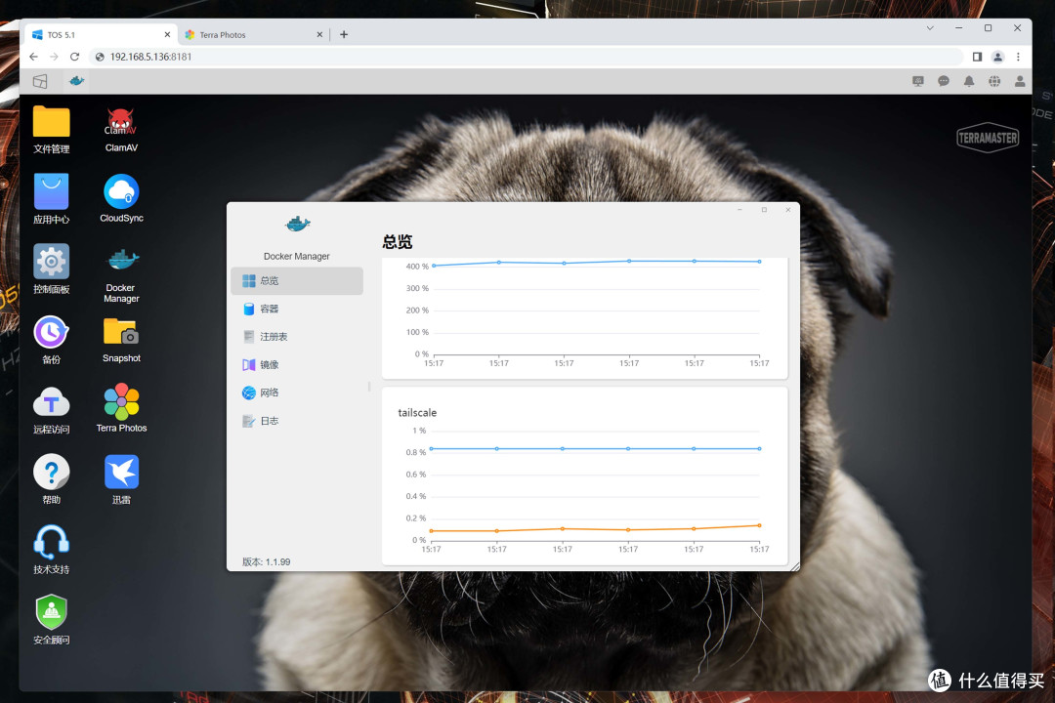Click the sidebar splitter handle in Docker Manager
The height and width of the screenshot is (703, 1055).
tap(369, 387)
